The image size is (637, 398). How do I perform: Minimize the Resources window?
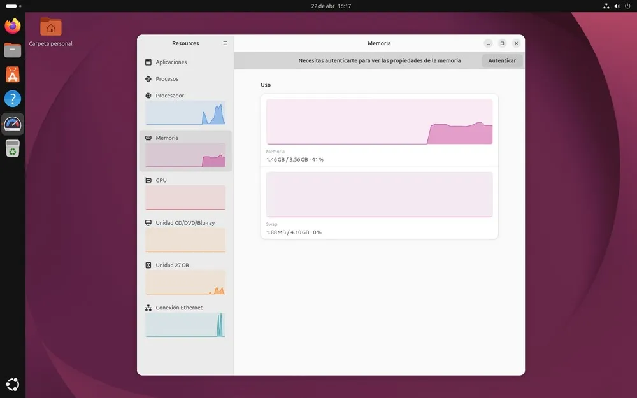[489, 43]
